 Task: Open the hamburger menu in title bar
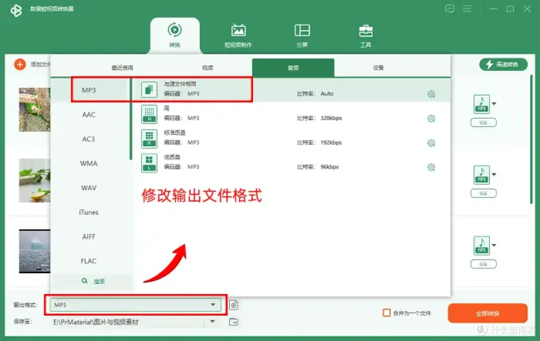point(467,8)
